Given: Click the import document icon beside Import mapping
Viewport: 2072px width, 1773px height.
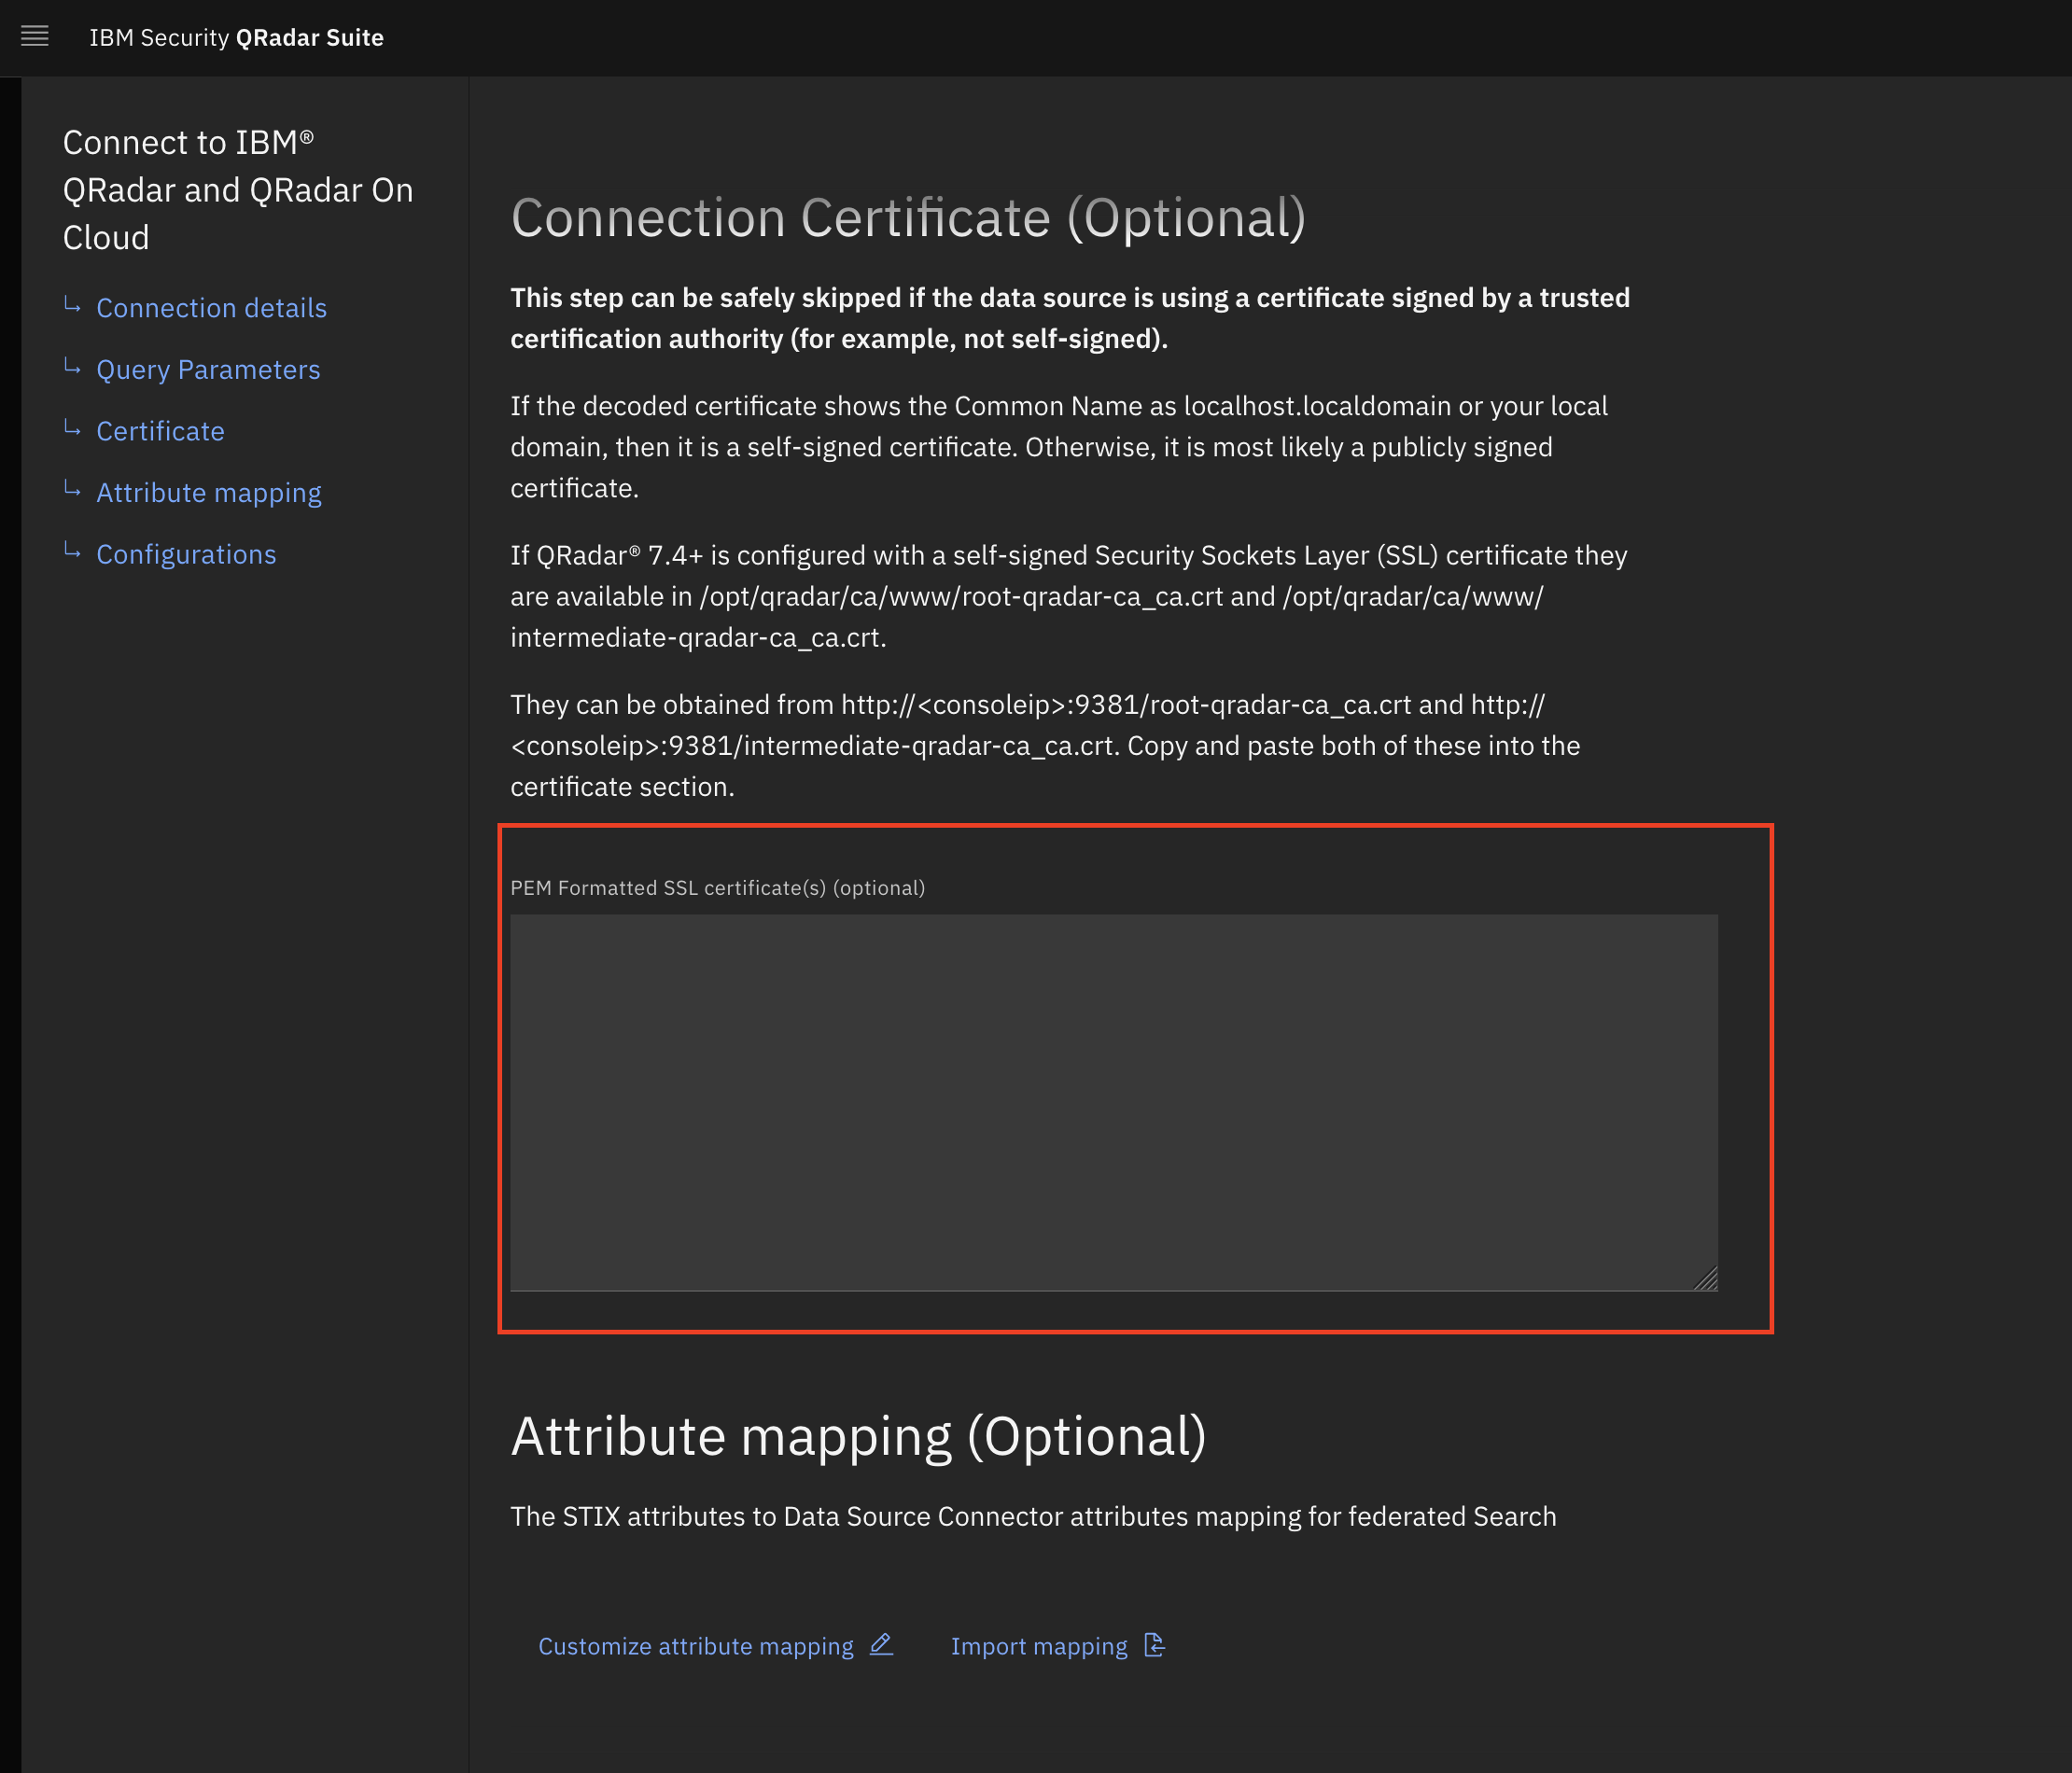Looking at the screenshot, I should pyautogui.click(x=1154, y=1645).
